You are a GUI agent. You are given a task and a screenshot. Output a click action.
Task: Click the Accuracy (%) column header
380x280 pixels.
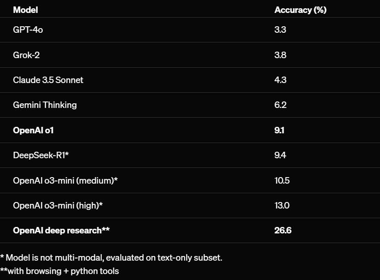(x=300, y=10)
